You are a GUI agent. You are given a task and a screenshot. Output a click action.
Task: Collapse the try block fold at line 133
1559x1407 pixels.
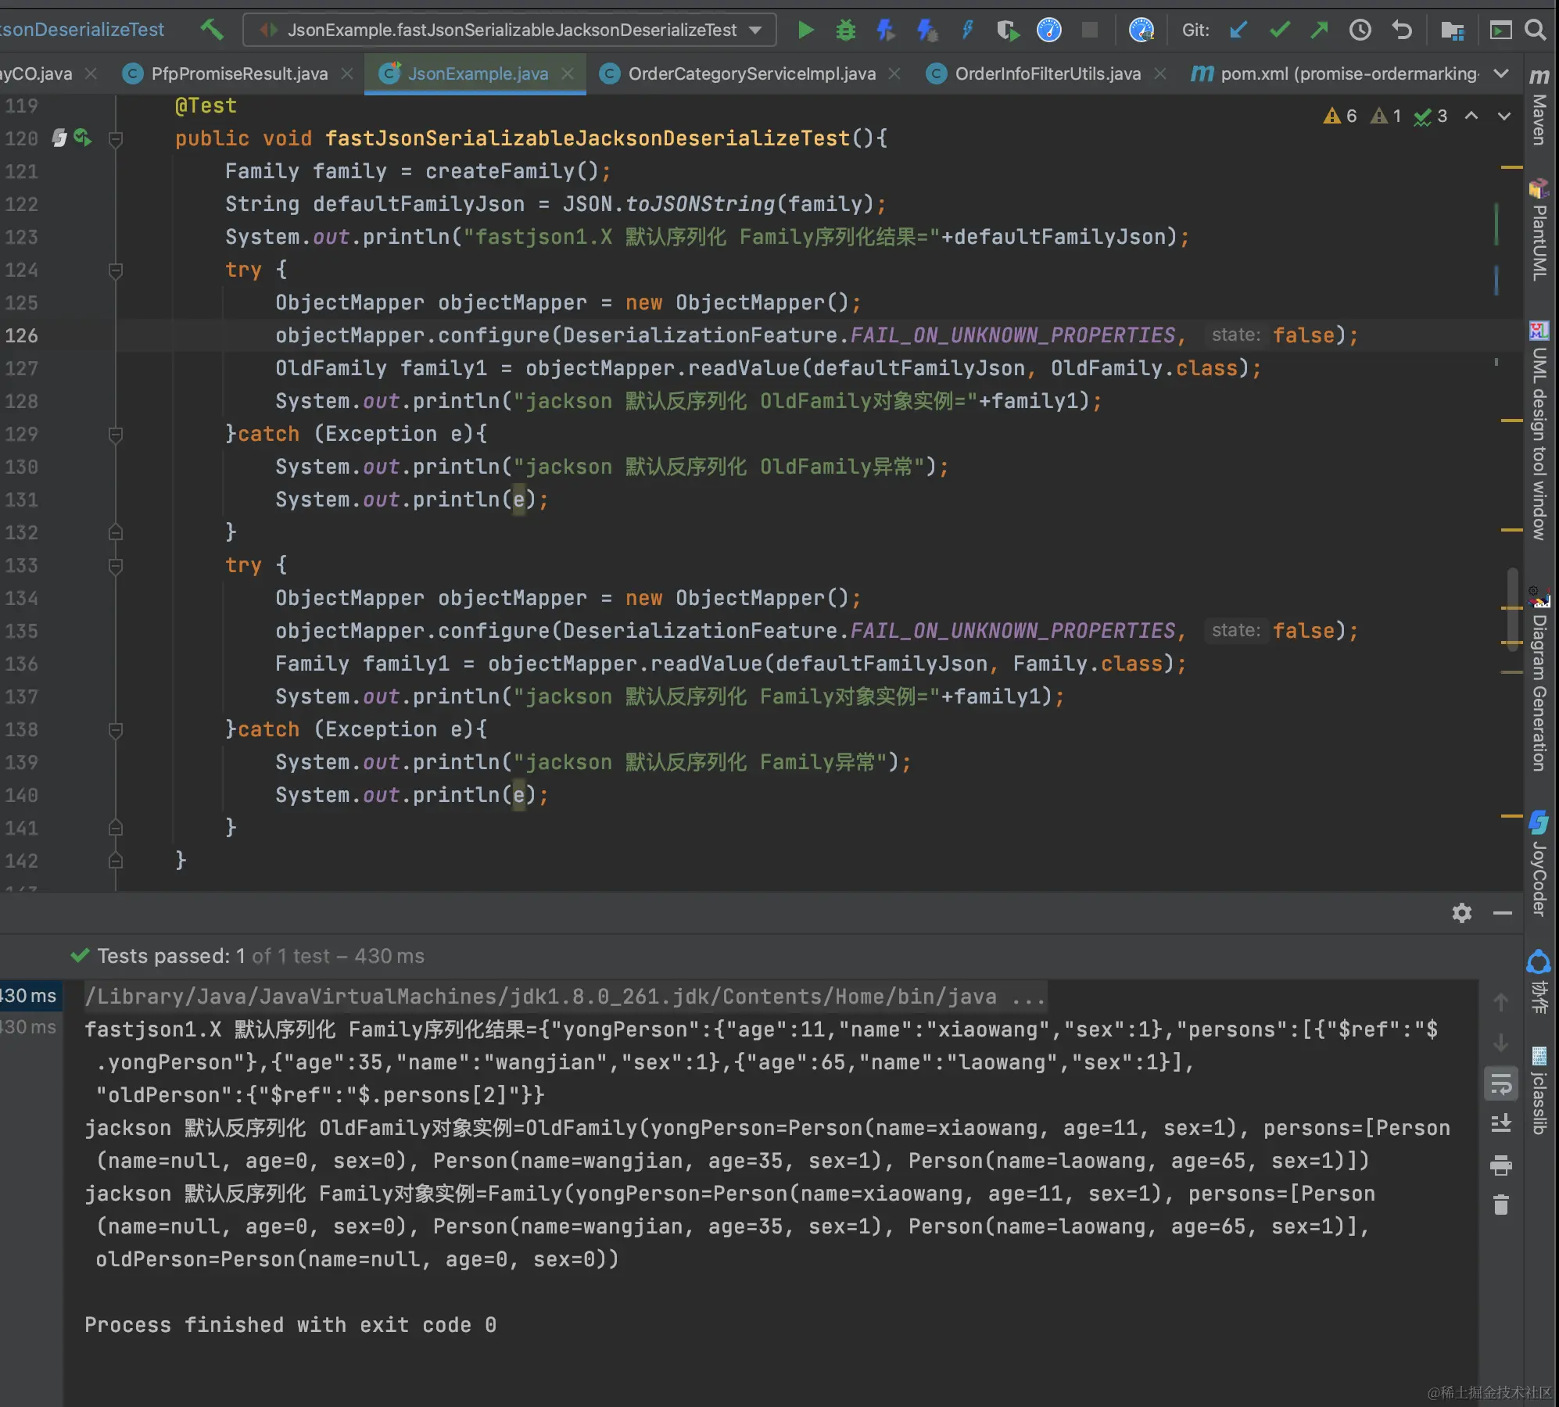[x=116, y=566]
